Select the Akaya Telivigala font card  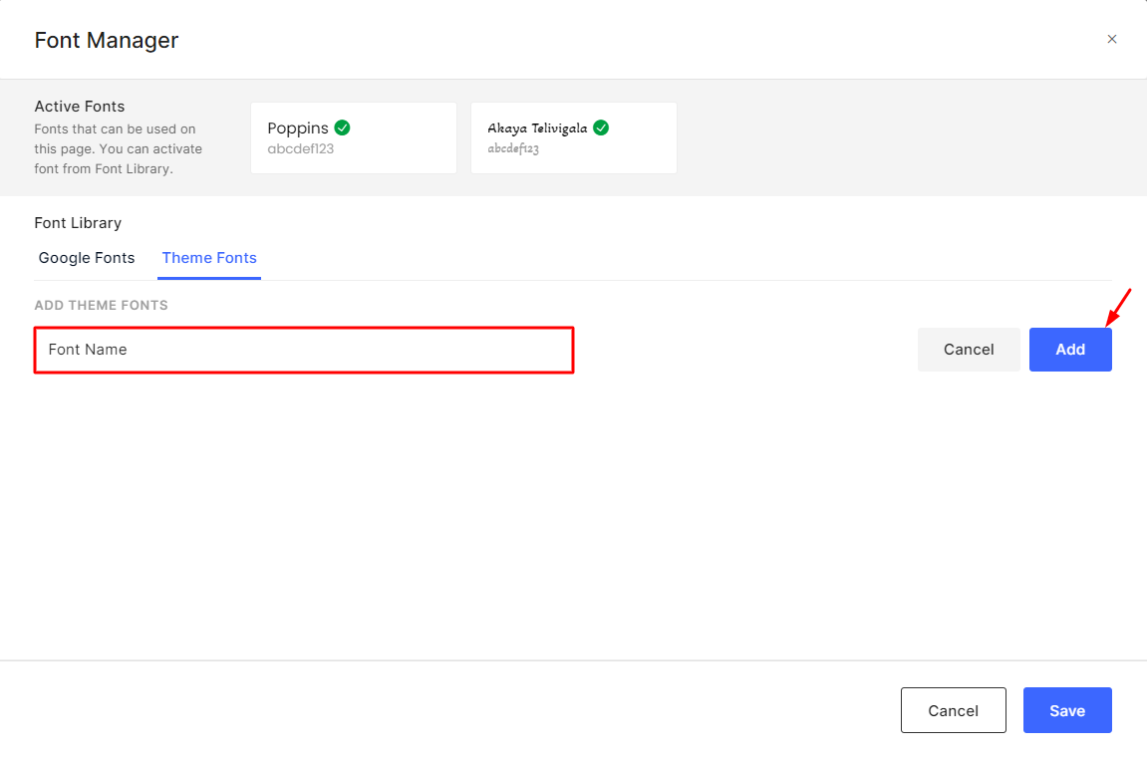pos(574,138)
